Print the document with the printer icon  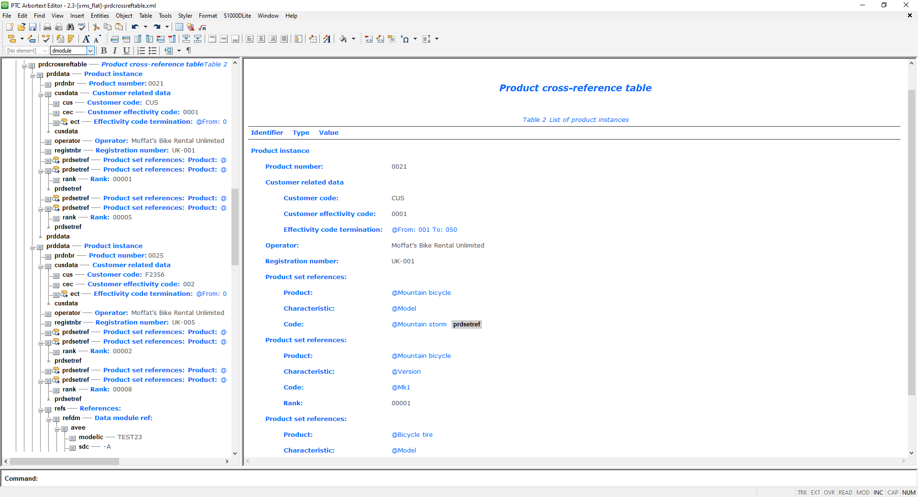pyautogui.click(x=47, y=27)
